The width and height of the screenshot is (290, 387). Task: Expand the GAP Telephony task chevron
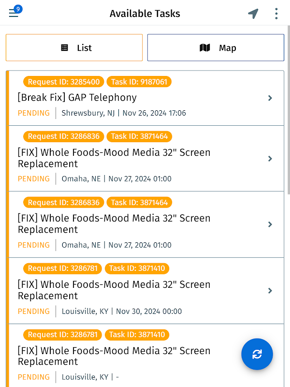pos(270,98)
